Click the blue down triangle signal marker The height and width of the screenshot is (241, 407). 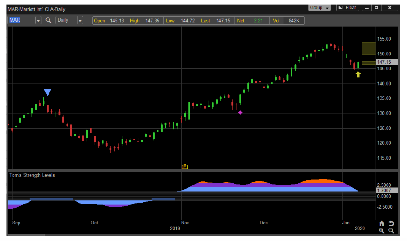coord(47,92)
